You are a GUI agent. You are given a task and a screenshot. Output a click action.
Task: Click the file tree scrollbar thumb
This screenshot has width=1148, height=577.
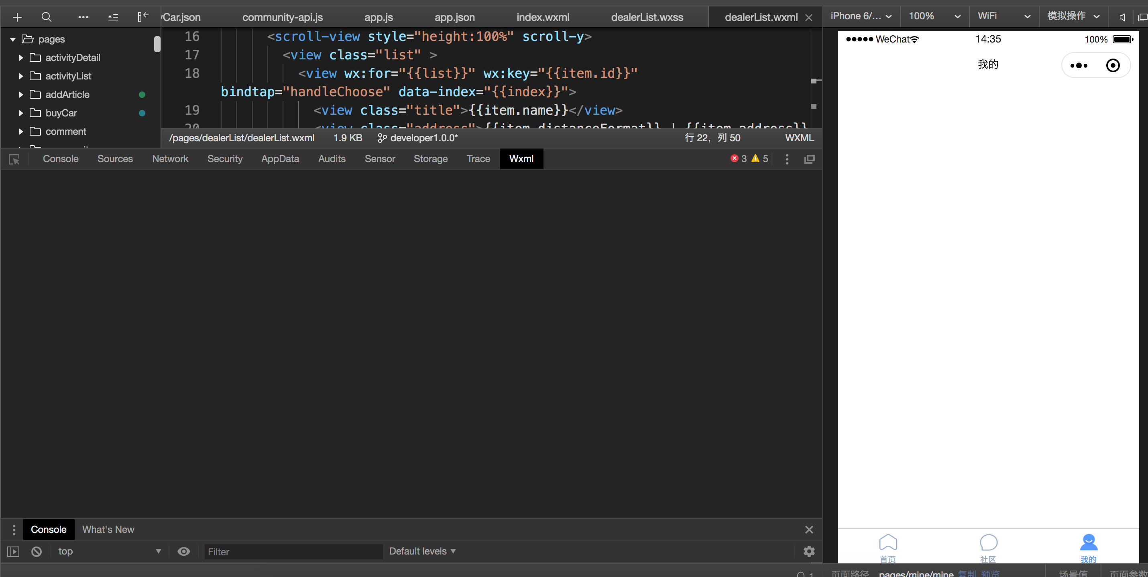pyautogui.click(x=157, y=44)
